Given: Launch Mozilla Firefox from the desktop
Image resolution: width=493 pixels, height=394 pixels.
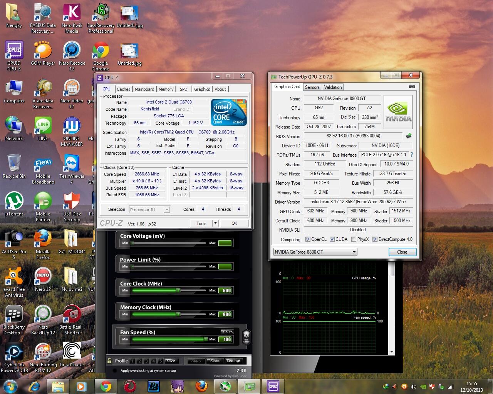Looking at the screenshot, I should pyautogui.click(x=43, y=245).
